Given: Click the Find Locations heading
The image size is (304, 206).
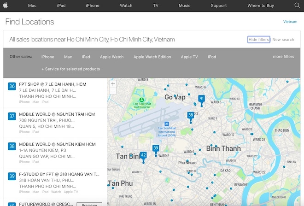Looking at the screenshot, I should 29,22.
